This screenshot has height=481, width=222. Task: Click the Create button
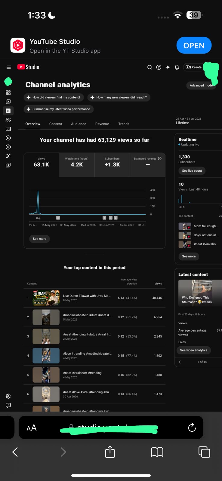click(x=194, y=67)
